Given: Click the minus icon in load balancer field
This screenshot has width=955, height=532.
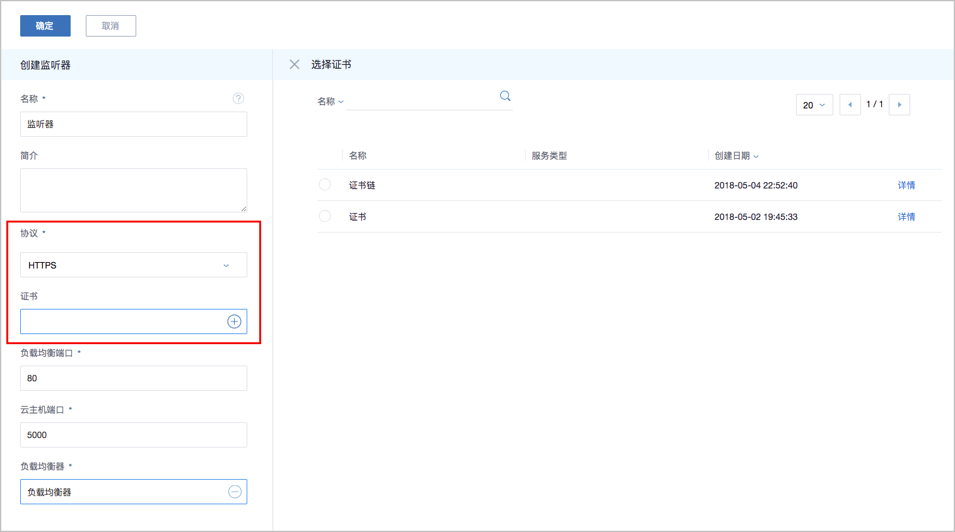Looking at the screenshot, I should [235, 492].
